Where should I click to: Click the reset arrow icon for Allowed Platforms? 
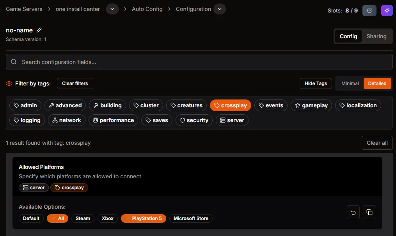(x=353, y=212)
